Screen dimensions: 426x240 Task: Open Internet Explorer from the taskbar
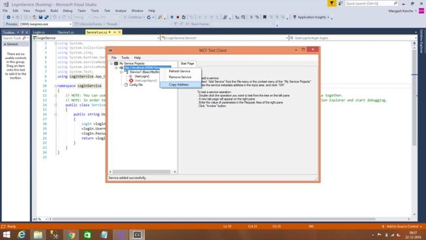[x=22, y=235]
